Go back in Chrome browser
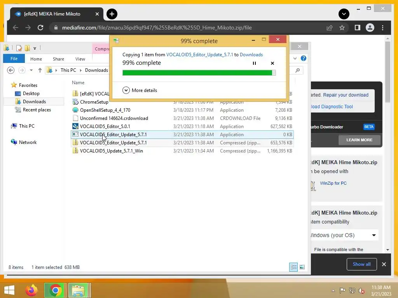This screenshot has height=298, width=398. click(16, 28)
